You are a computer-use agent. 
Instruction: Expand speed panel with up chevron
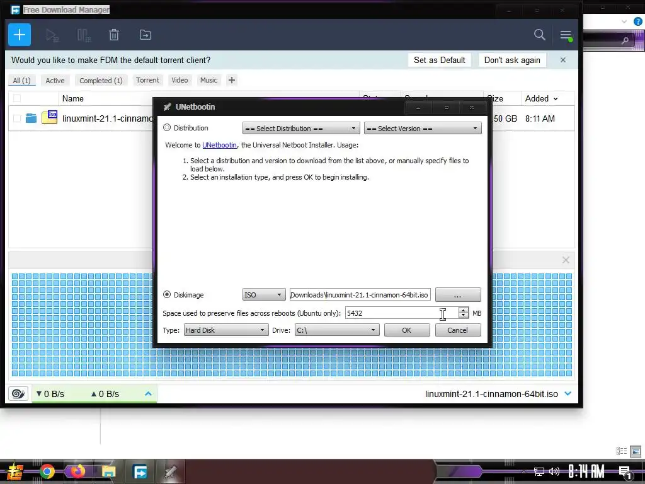[148, 394]
